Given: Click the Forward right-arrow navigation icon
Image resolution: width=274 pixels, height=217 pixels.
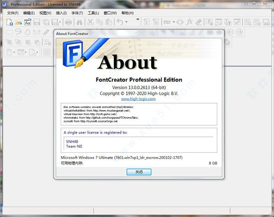Looking at the screenshot, I should (239, 32).
